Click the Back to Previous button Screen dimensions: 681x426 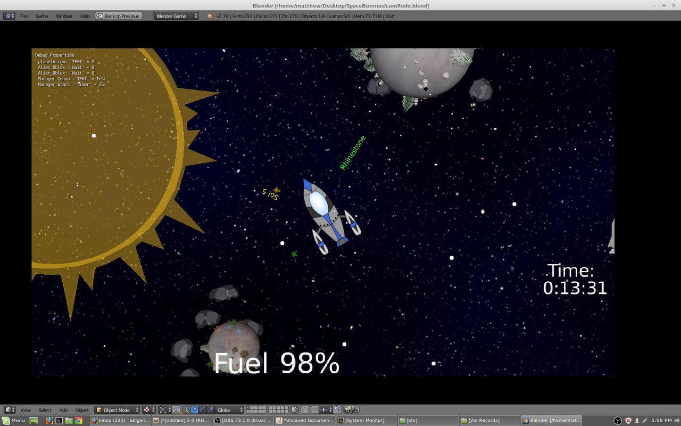pos(118,16)
